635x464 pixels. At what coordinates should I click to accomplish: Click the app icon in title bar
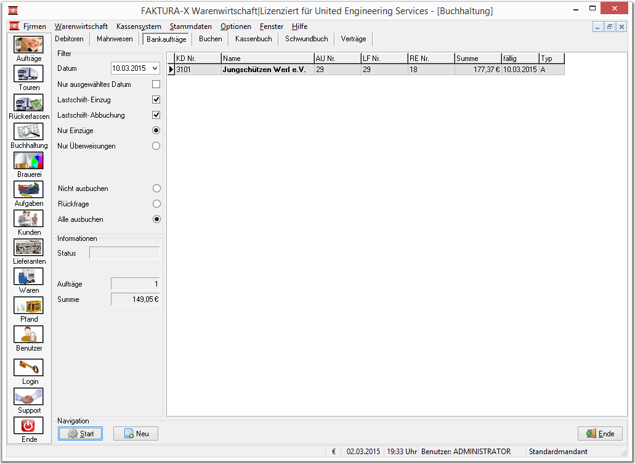point(13,10)
